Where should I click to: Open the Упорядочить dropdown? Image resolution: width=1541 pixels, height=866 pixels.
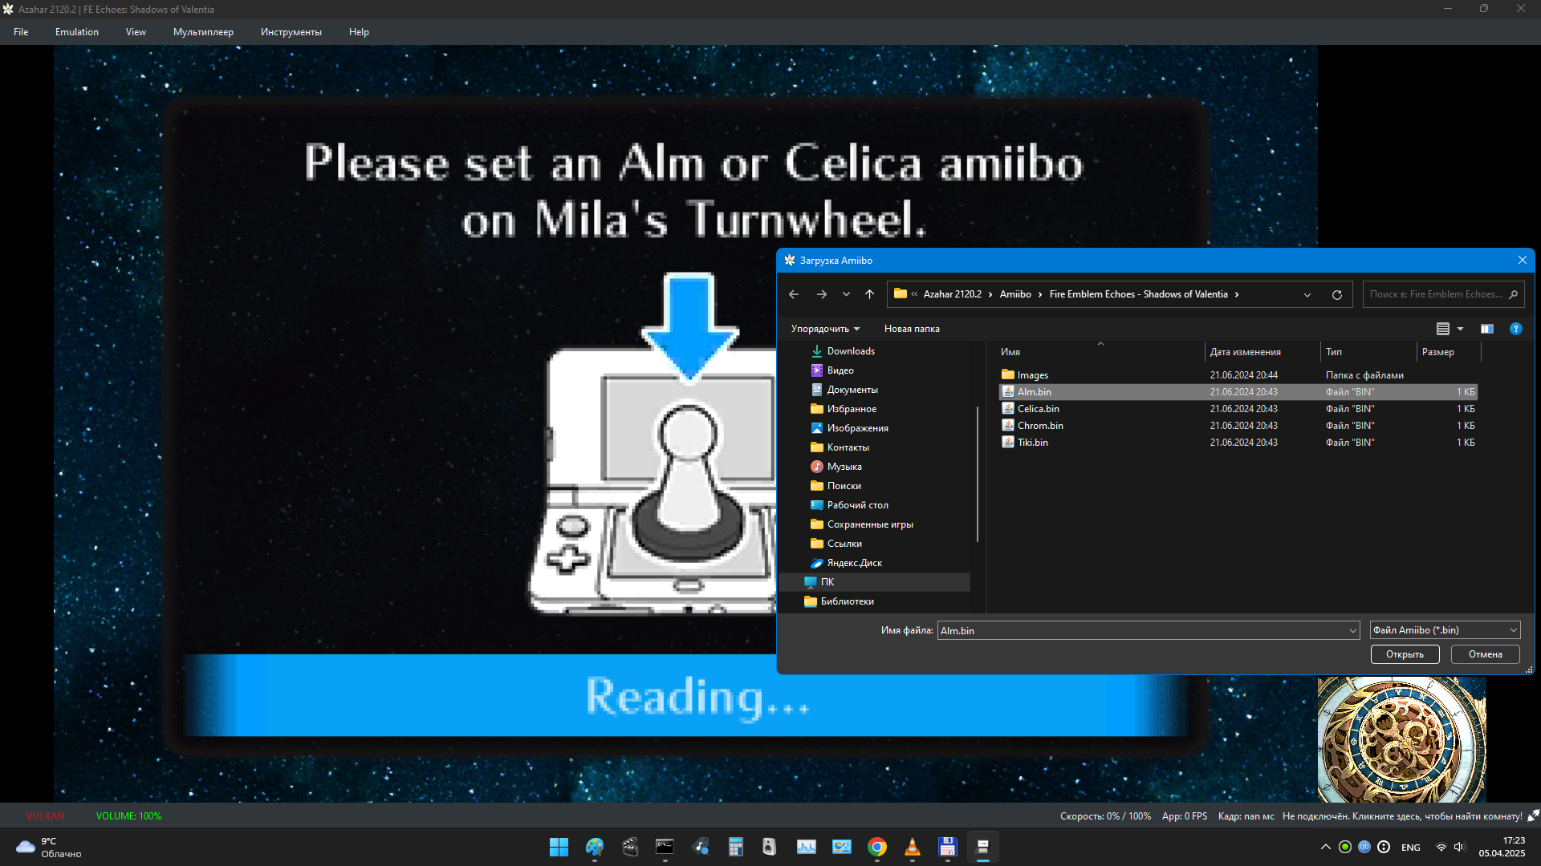(x=825, y=329)
